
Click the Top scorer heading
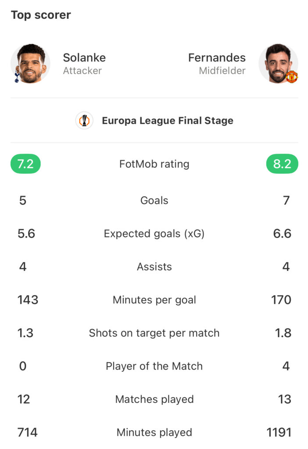[x=41, y=15]
